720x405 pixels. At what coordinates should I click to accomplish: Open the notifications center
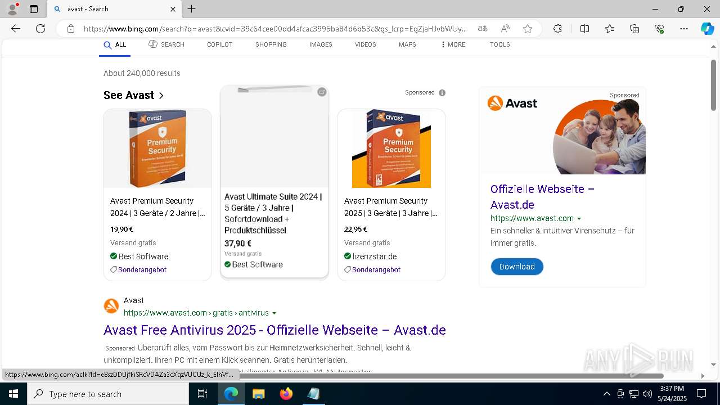coord(701,394)
